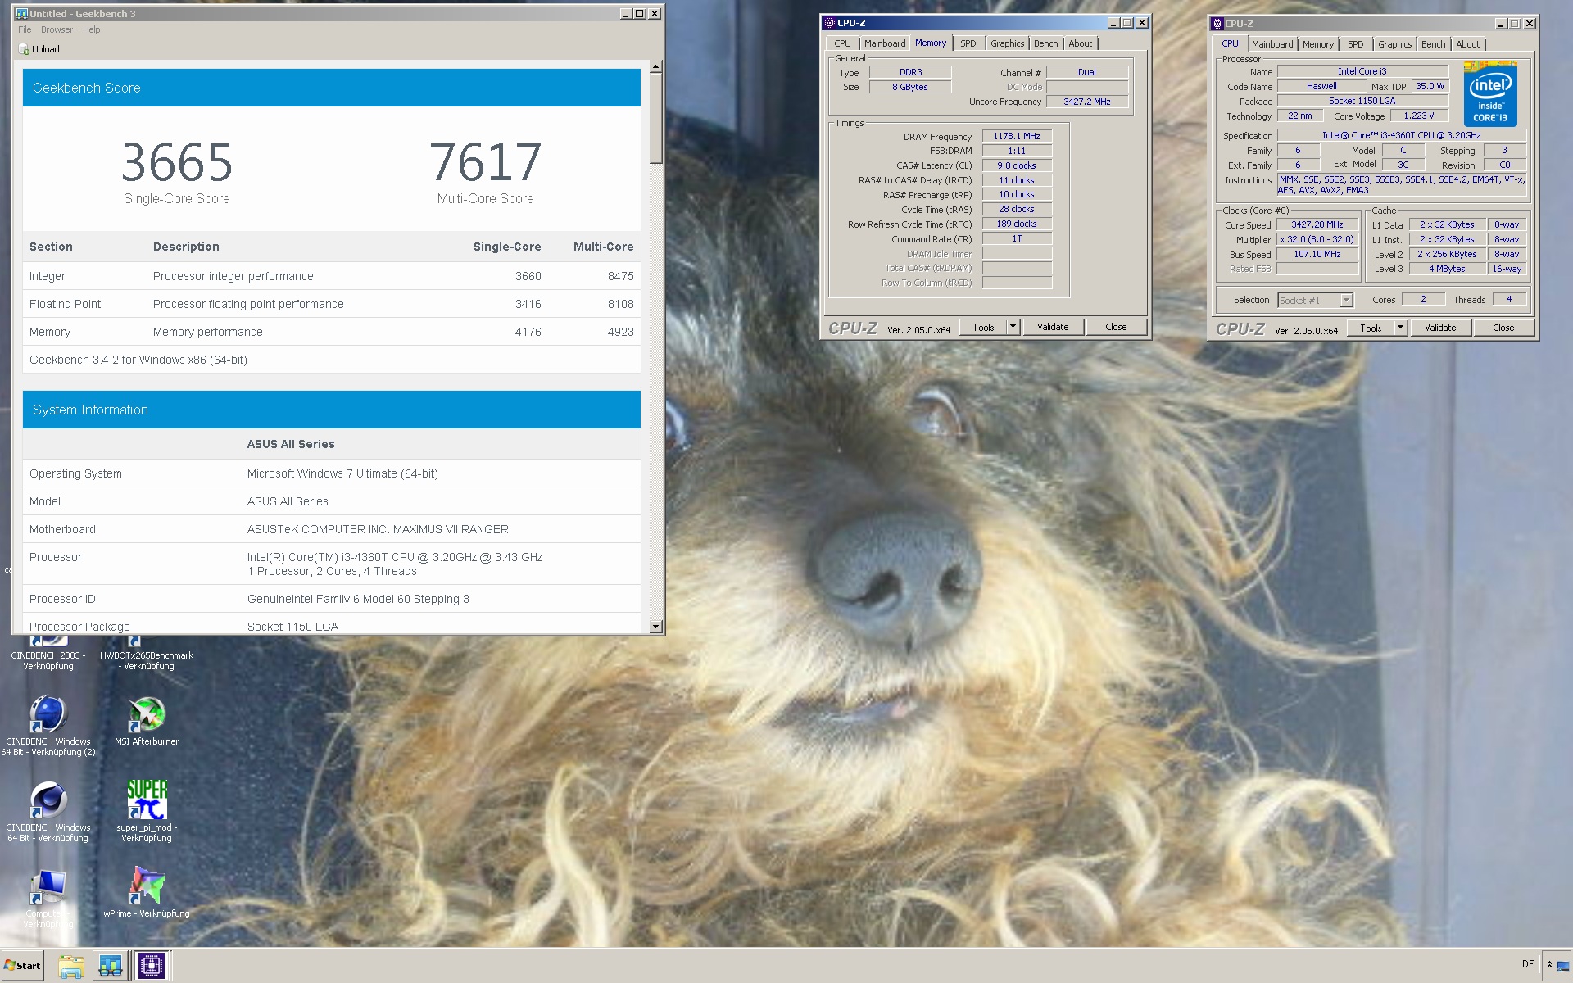
Task: Click Floating Point row in Geekbench table
Action: click(332, 304)
